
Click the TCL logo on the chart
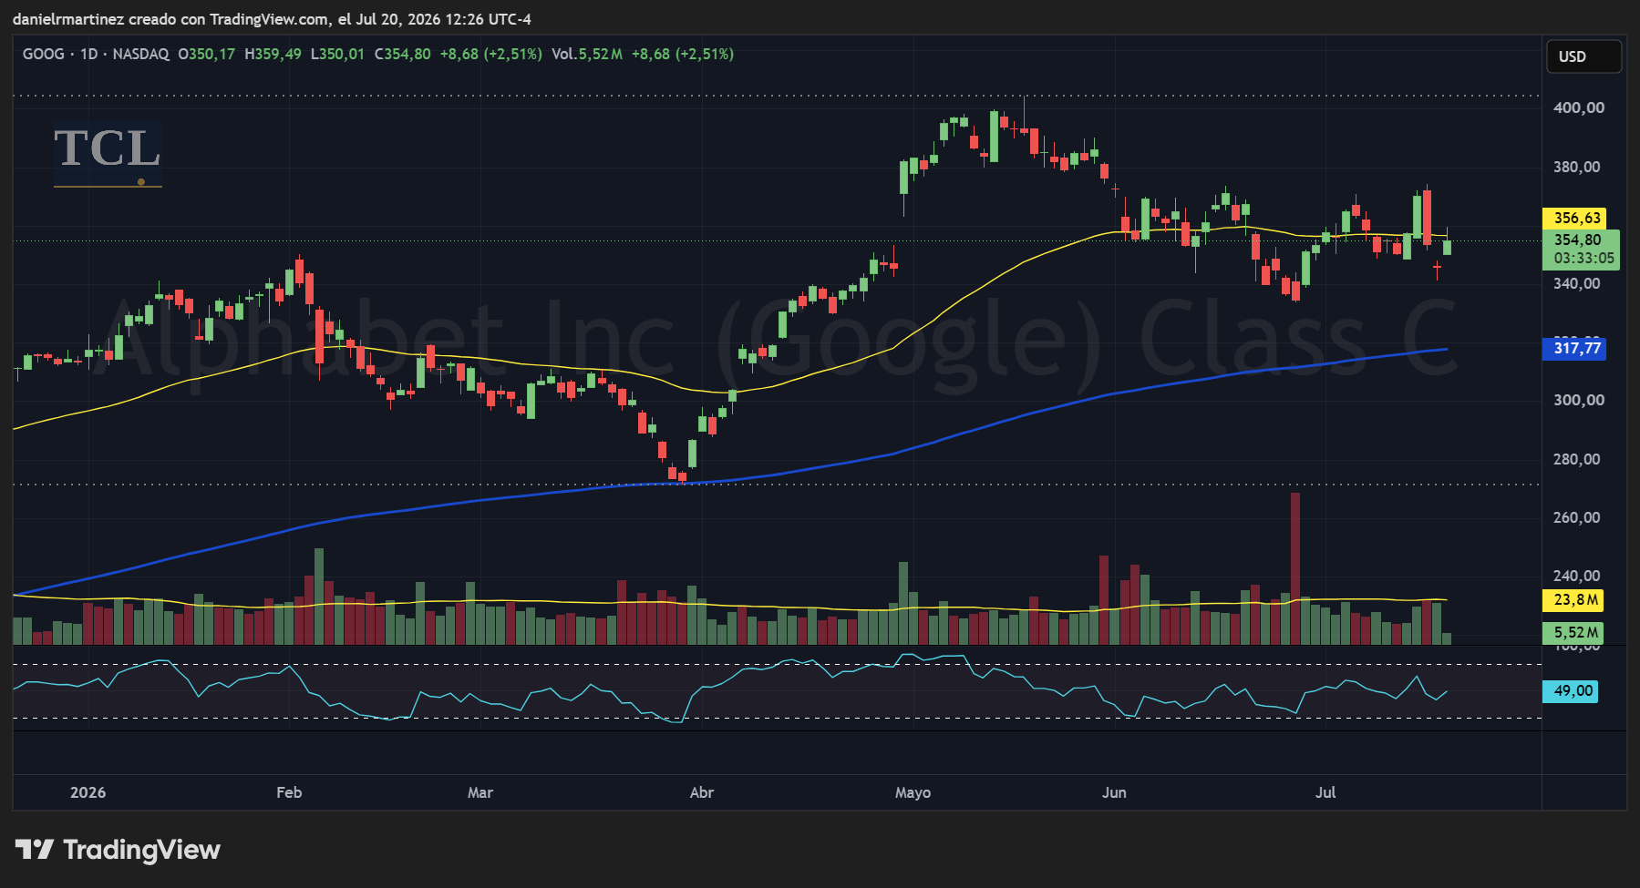tap(108, 155)
